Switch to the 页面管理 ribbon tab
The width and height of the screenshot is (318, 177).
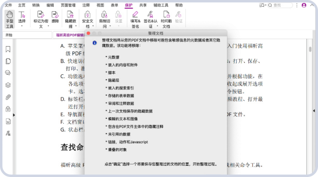coord(68,5)
